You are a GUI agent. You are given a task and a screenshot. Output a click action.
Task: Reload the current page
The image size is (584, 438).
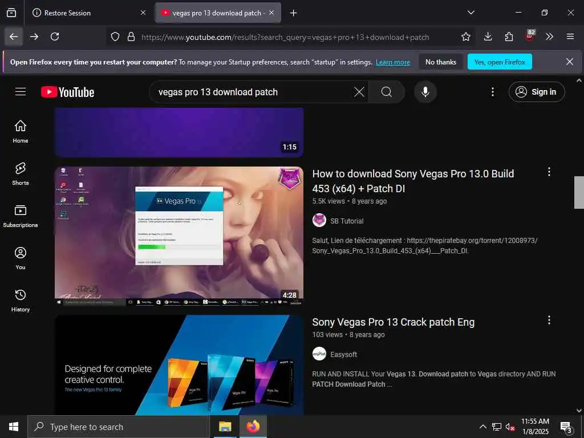click(x=55, y=36)
